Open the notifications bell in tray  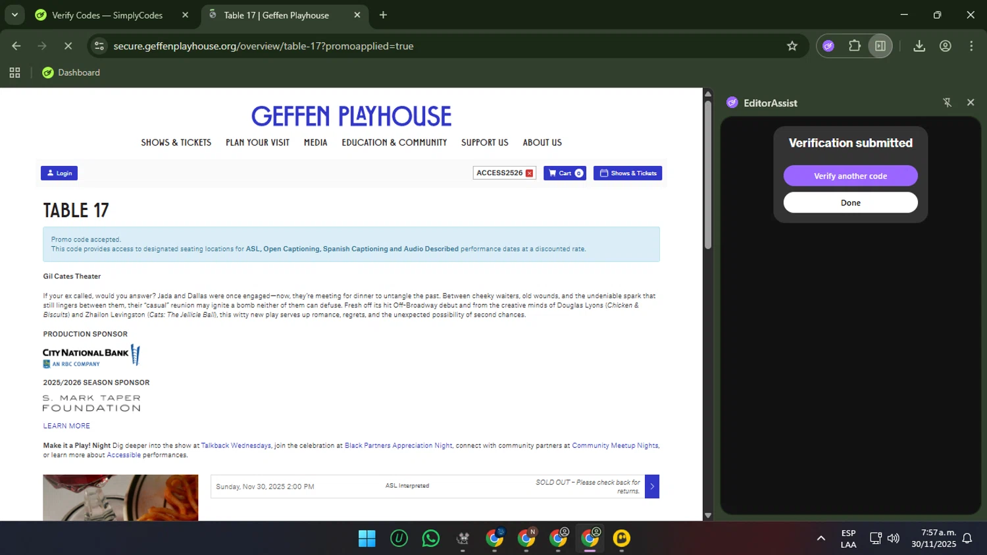tap(967, 539)
